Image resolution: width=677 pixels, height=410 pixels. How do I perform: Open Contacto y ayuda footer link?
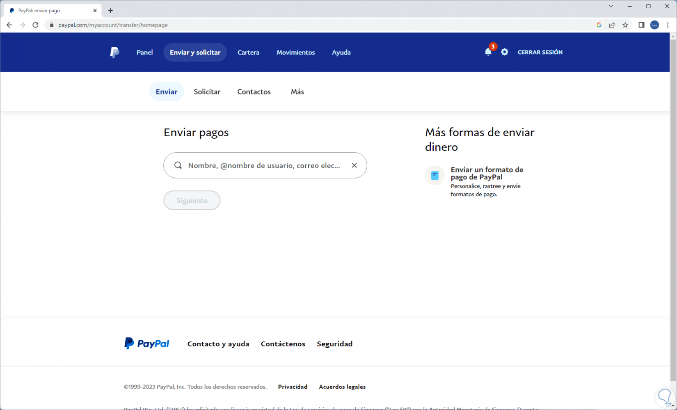[218, 344]
